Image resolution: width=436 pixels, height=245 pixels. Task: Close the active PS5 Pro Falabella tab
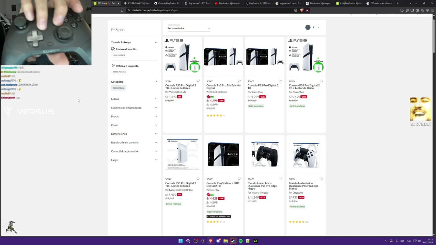click(x=119, y=3)
